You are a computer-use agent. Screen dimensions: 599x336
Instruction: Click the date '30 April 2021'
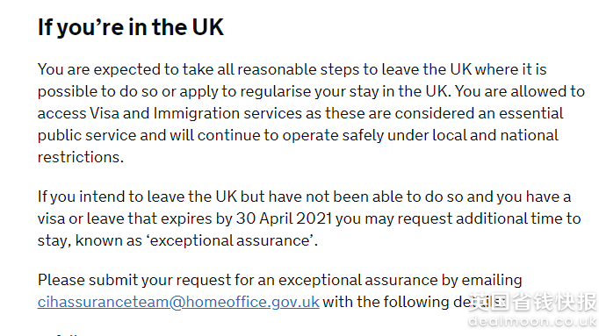coord(284,218)
